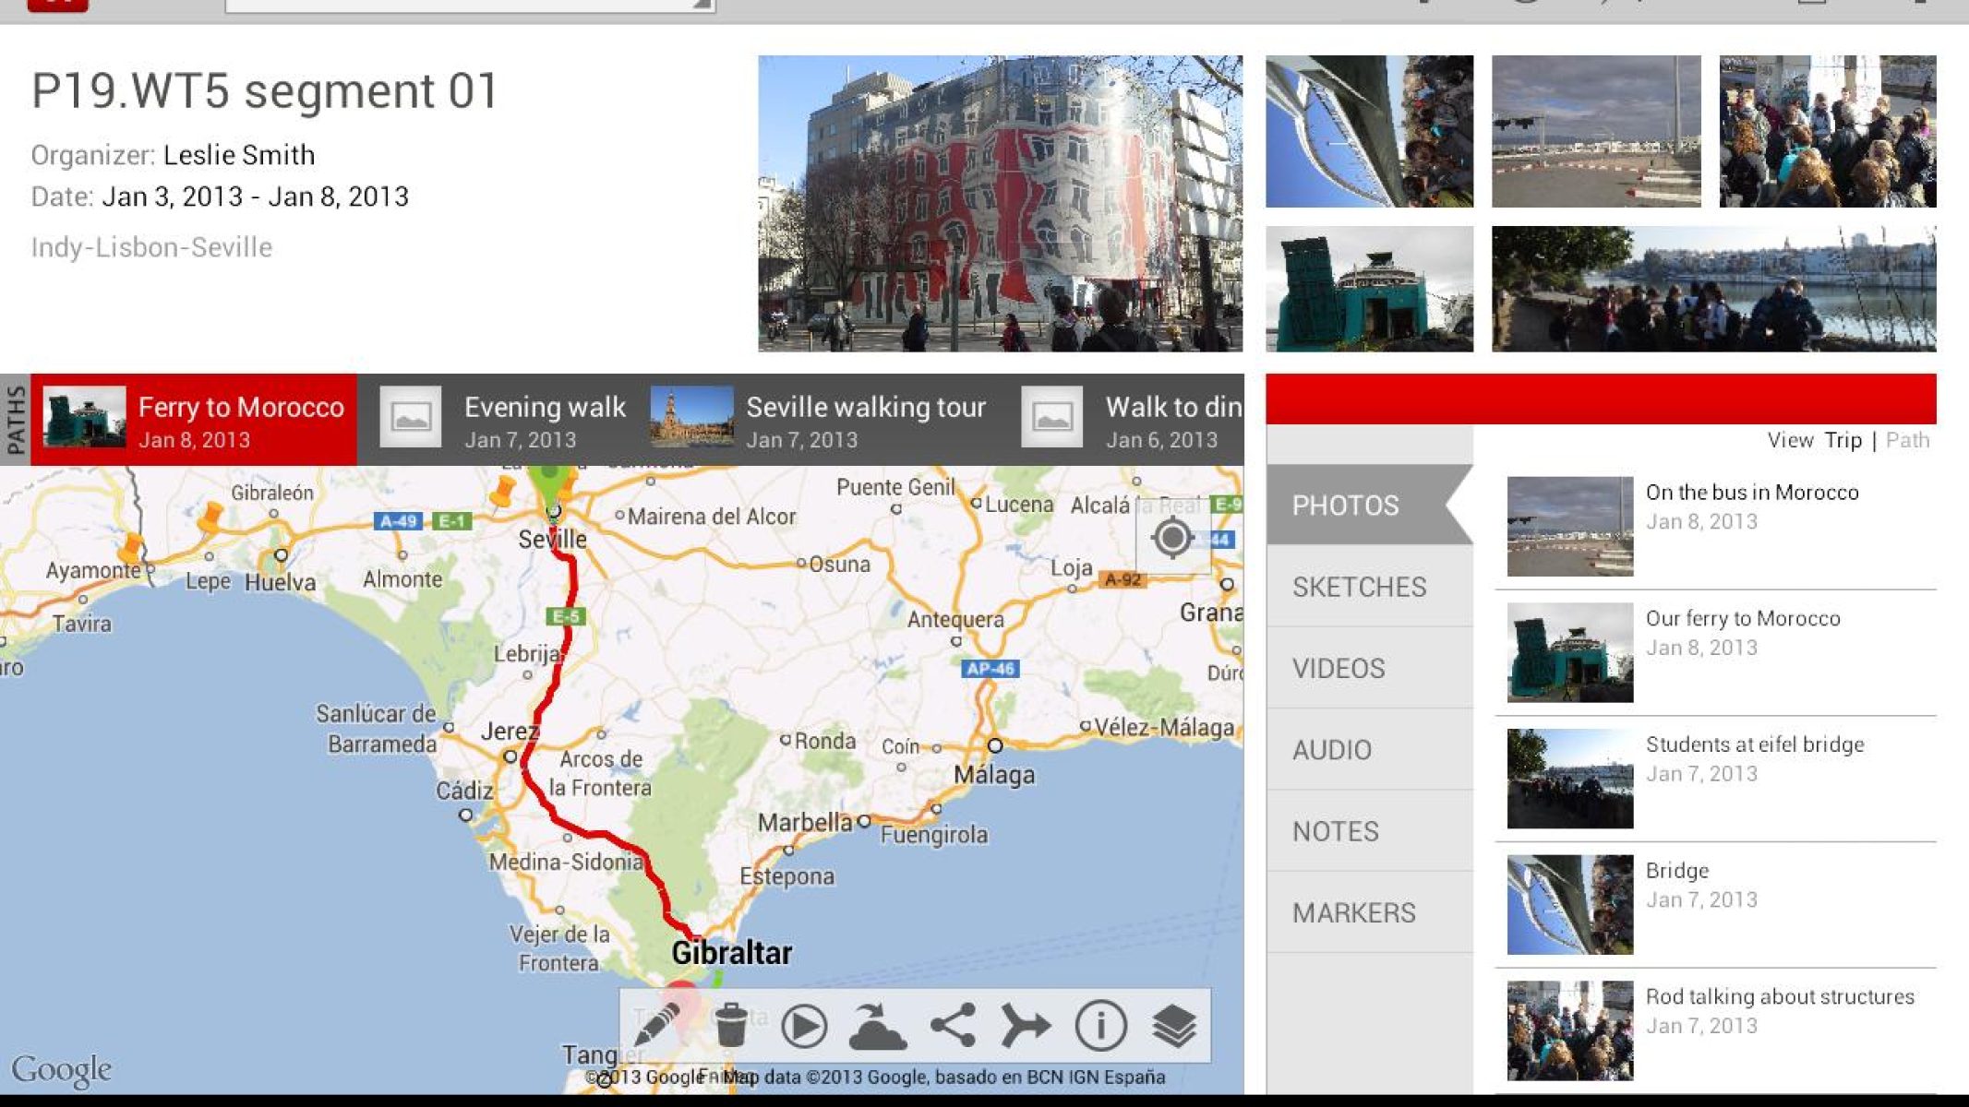Screen dimensions: 1969x1107
Task: Click the pencil edit path icon
Action: [x=656, y=1025]
